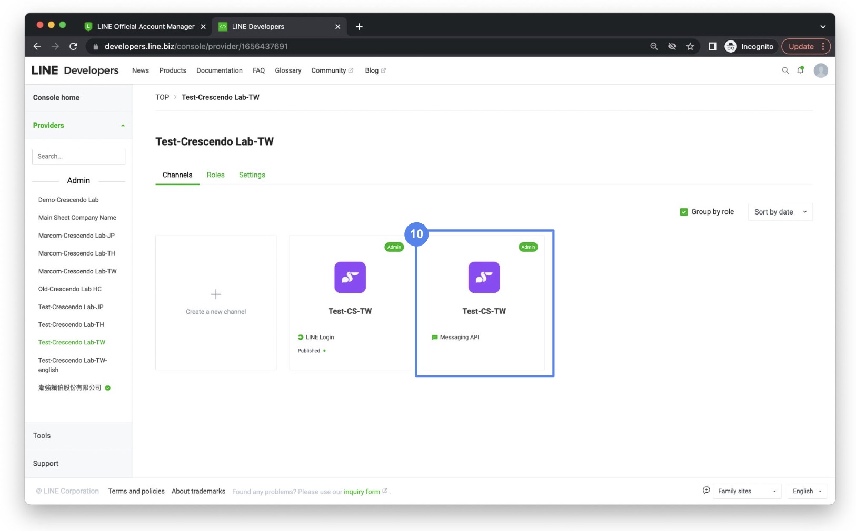Open the English language selector
The height and width of the screenshot is (531, 856).
click(x=807, y=491)
